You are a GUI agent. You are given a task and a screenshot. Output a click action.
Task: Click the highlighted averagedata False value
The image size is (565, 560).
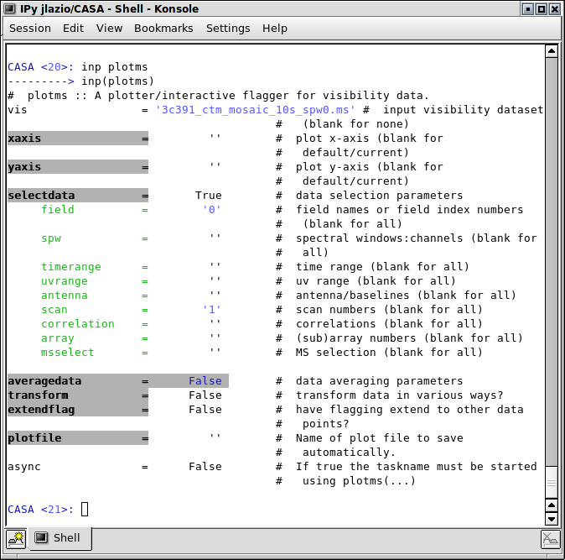[x=205, y=381]
